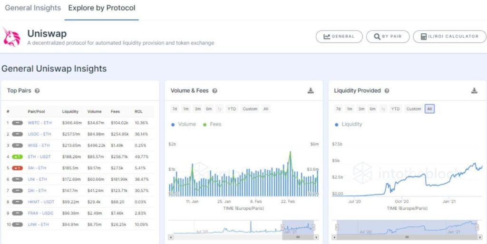Open the IL/ROI Calculator
Viewport: 487px width, 244px height.
(450, 37)
